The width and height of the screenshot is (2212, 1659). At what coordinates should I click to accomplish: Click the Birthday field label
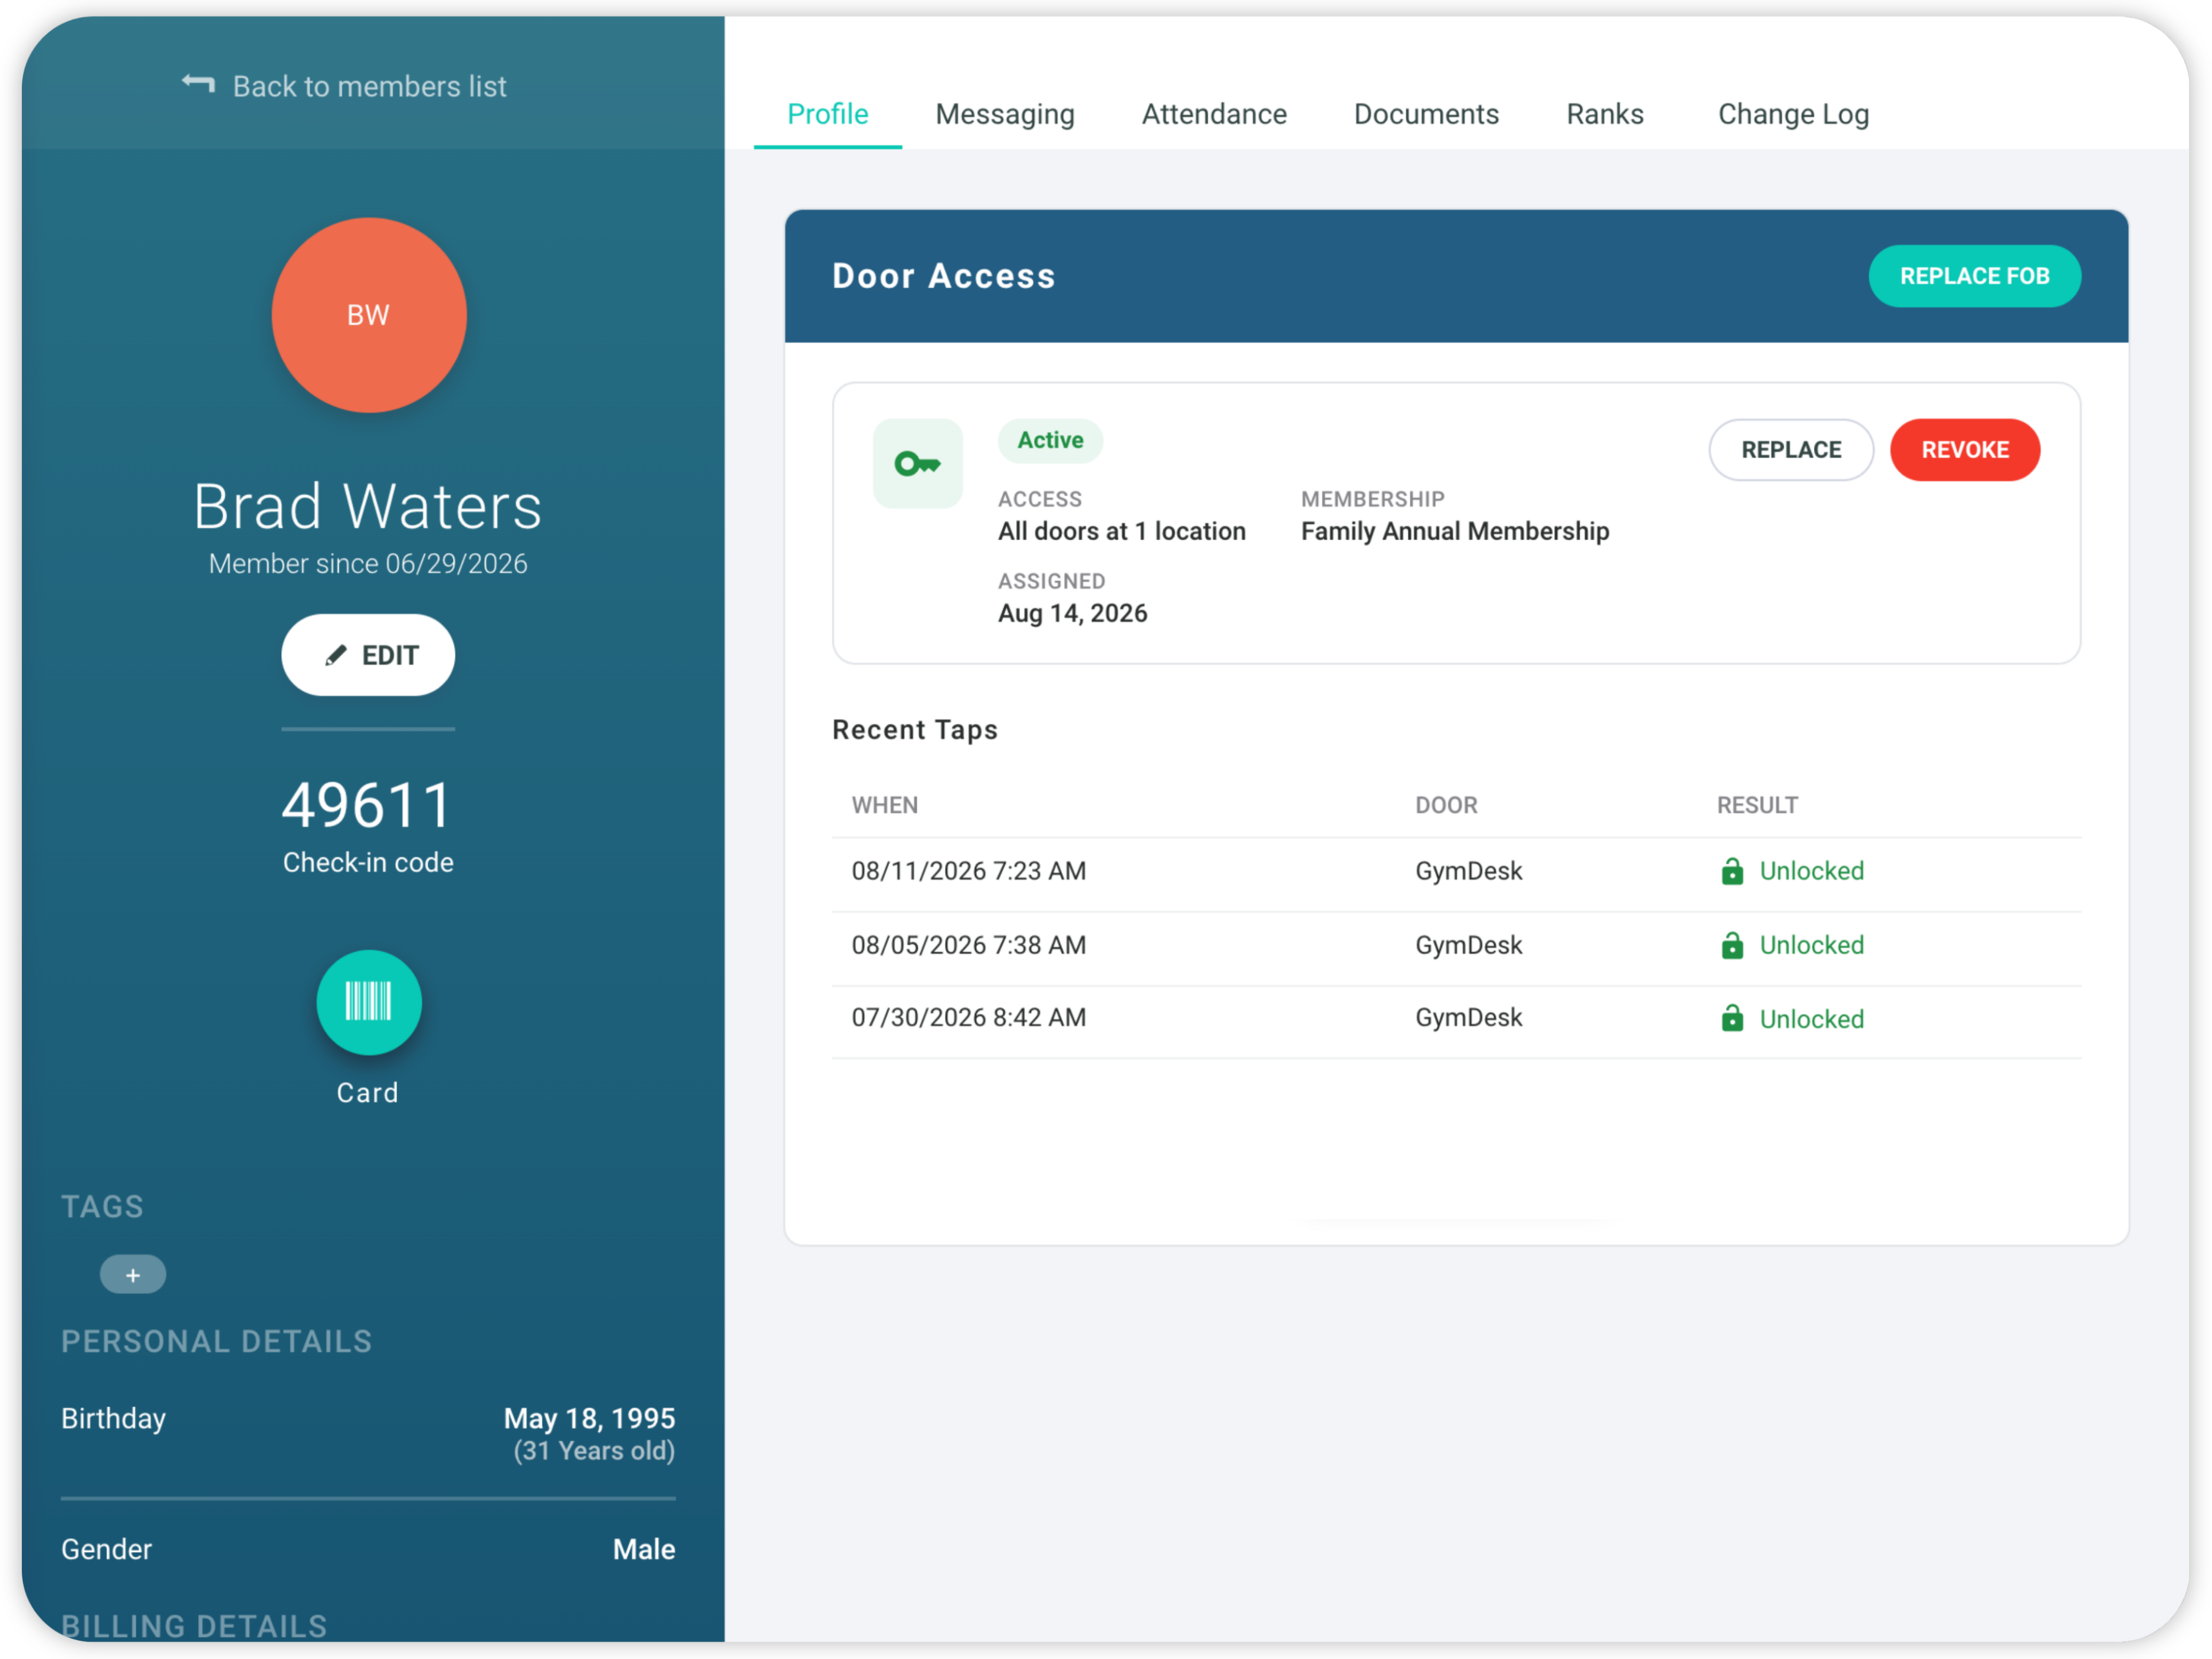(x=113, y=1419)
